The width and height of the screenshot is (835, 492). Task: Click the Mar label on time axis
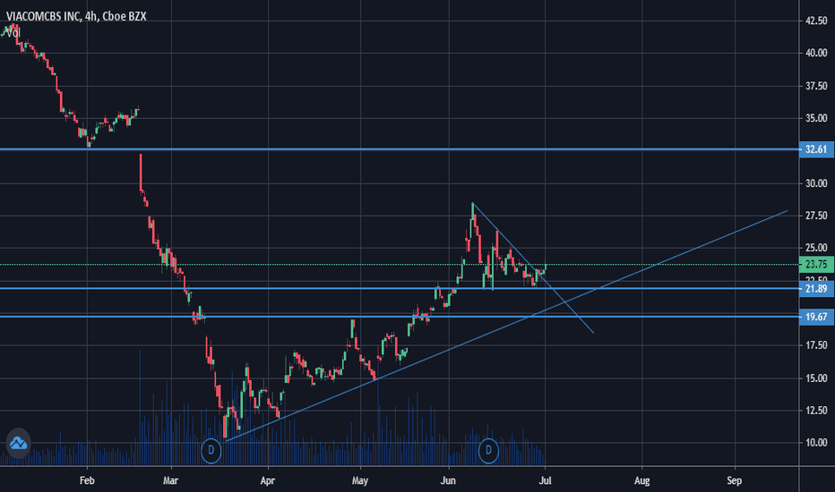[x=170, y=481]
